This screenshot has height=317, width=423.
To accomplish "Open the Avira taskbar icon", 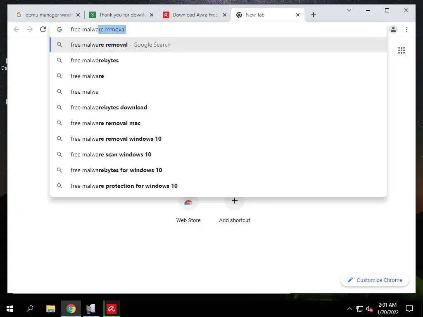I will coord(112,309).
